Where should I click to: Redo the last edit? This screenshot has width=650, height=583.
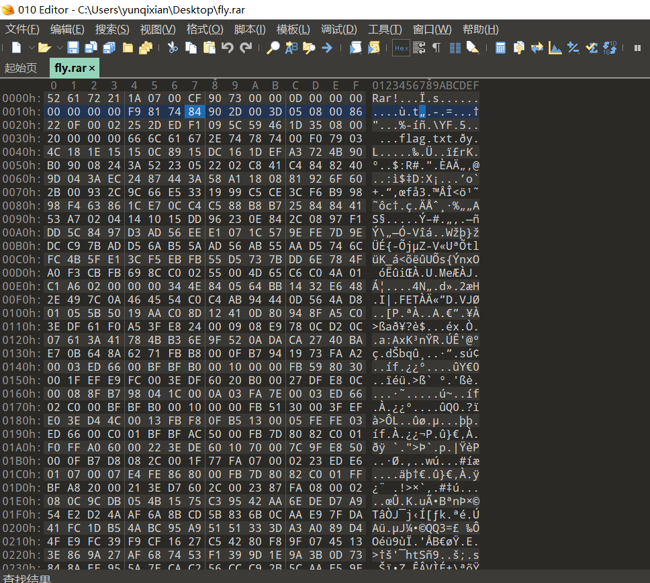click(246, 48)
